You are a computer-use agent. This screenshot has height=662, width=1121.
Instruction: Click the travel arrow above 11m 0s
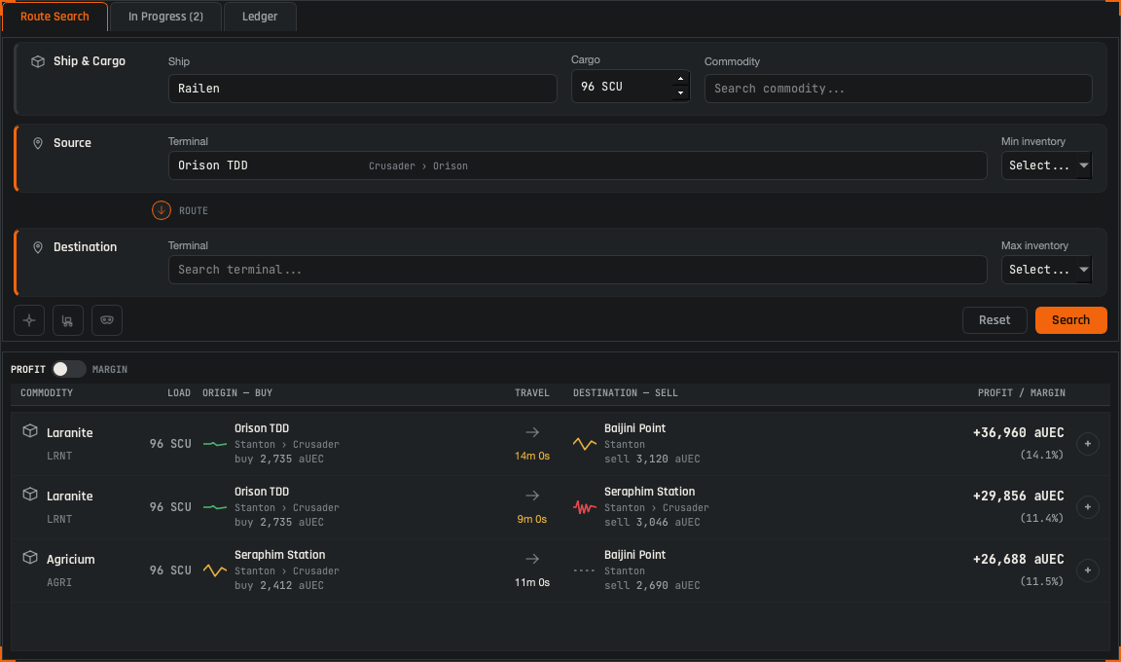[x=532, y=559]
